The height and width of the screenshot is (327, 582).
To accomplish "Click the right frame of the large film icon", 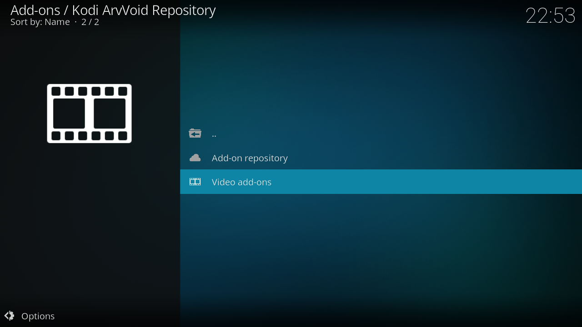I will pyautogui.click(x=110, y=114).
